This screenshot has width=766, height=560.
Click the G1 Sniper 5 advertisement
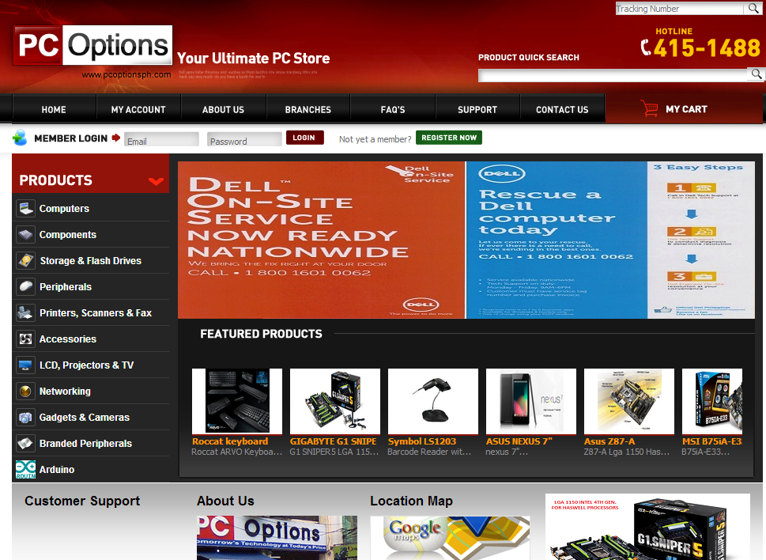647,527
